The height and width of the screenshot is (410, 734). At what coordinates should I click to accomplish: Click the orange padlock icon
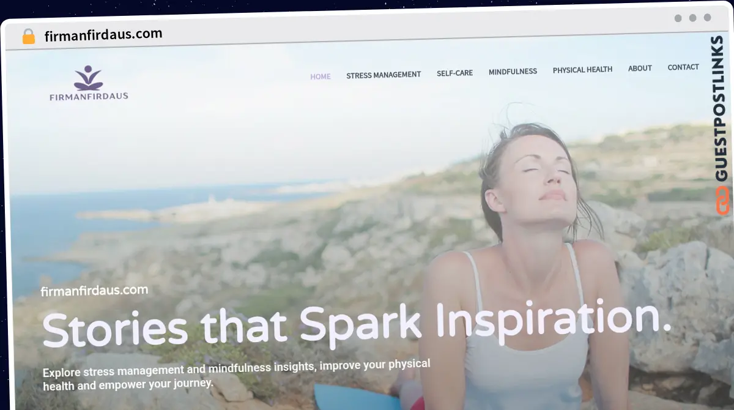point(29,36)
